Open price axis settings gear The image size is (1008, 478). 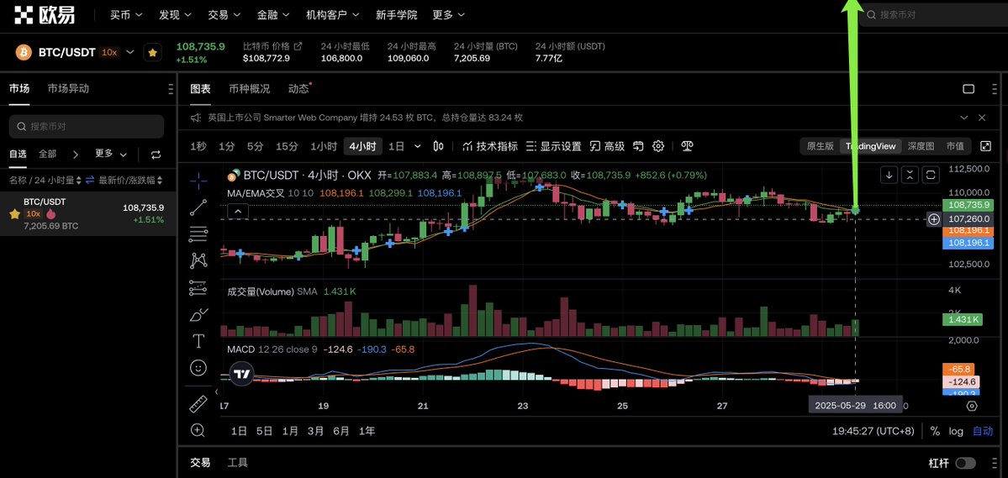coord(972,406)
